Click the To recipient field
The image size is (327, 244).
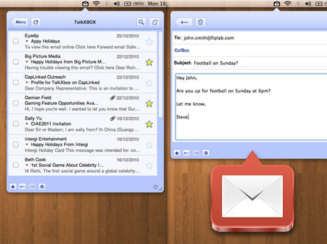[249, 38]
